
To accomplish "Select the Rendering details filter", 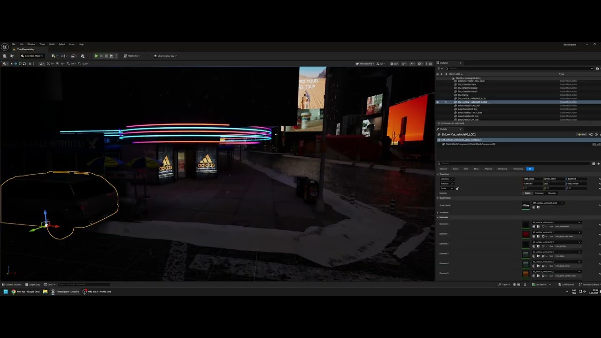I will point(502,169).
